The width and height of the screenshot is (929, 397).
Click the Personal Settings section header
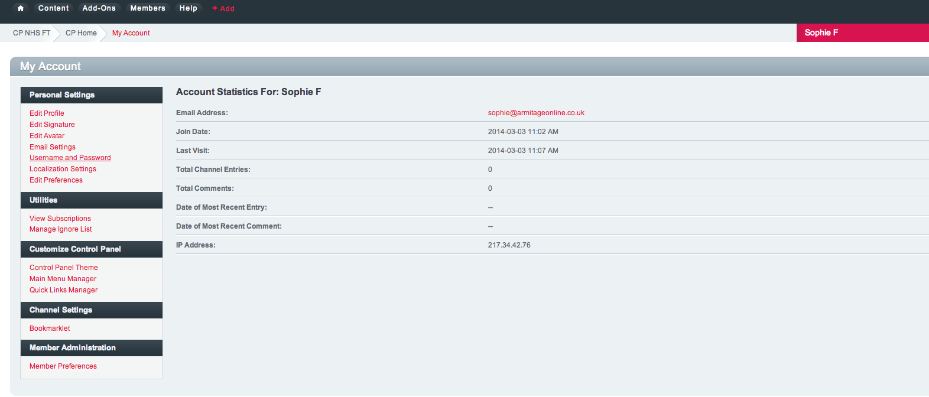coord(92,95)
